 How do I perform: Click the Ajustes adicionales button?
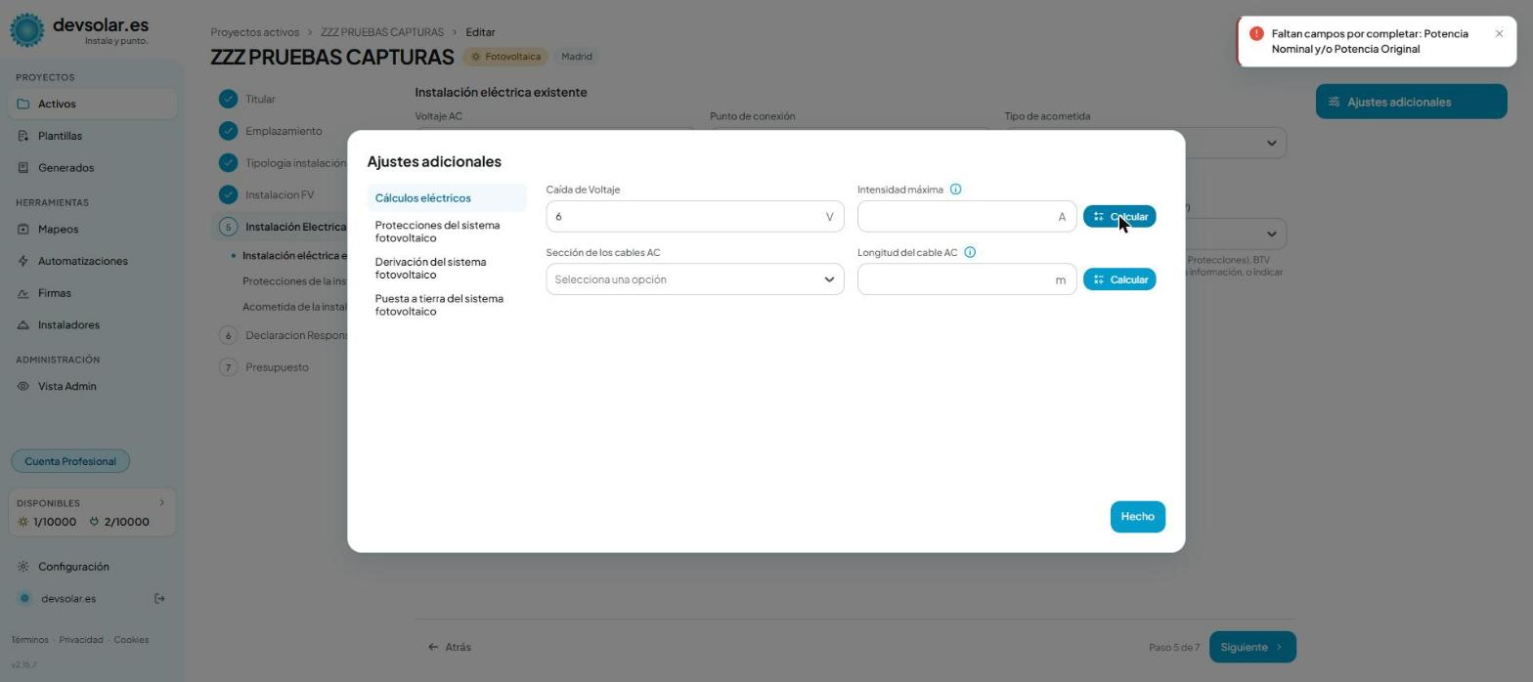(1411, 102)
